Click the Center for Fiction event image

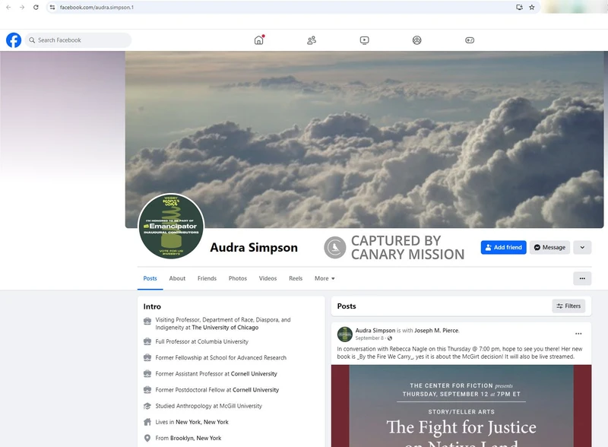tap(461, 406)
